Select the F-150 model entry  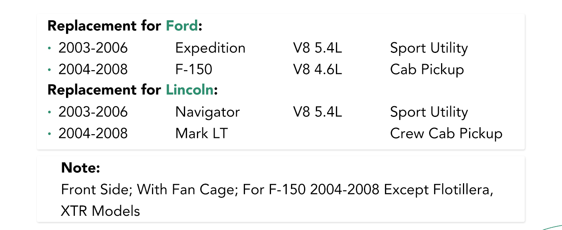click(x=194, y=69)
